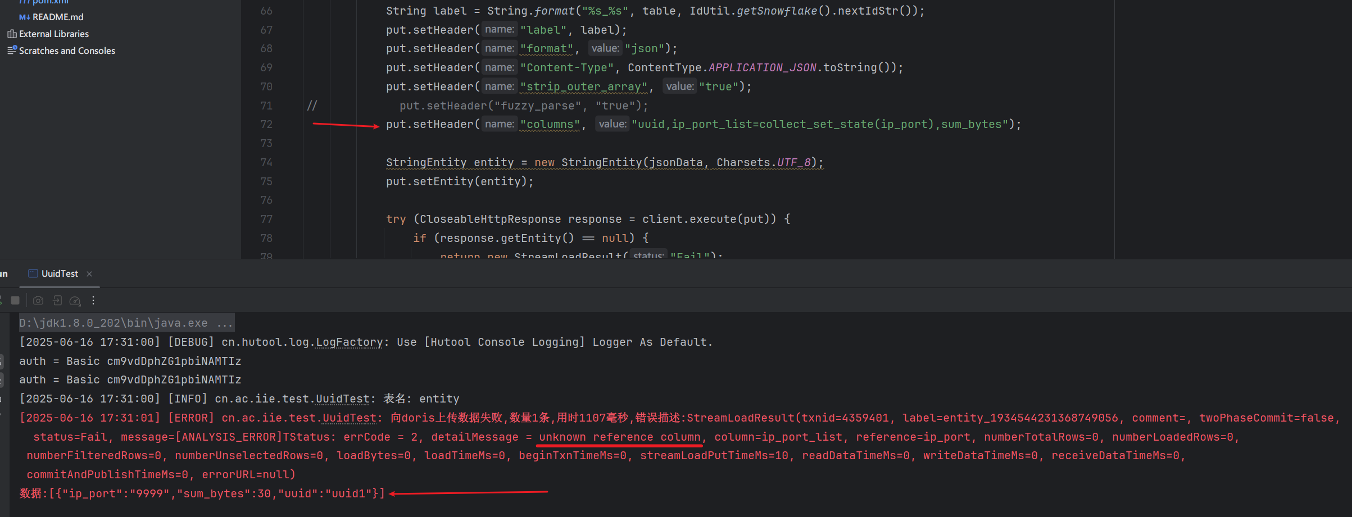1352x517 pixels.
Task: Select README.md in the project tree
Action: tap(58, 17)
